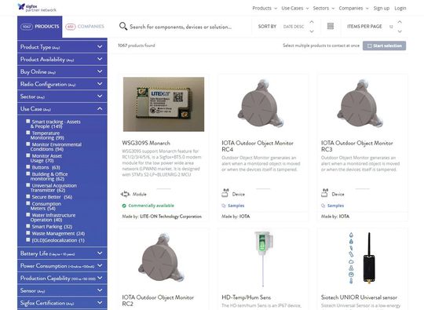Change sort order with down arrow
The width and height of the screenshot is (424, 310).
tap(312, 31)
